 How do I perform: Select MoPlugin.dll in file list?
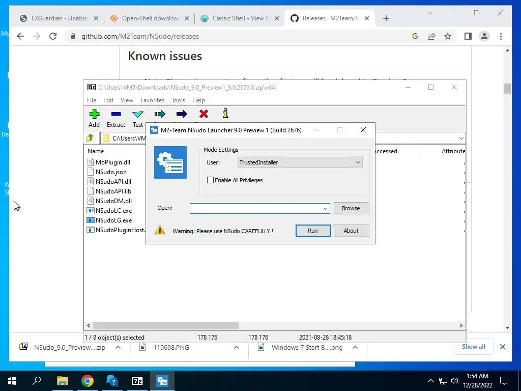click(x=112, y=162)
